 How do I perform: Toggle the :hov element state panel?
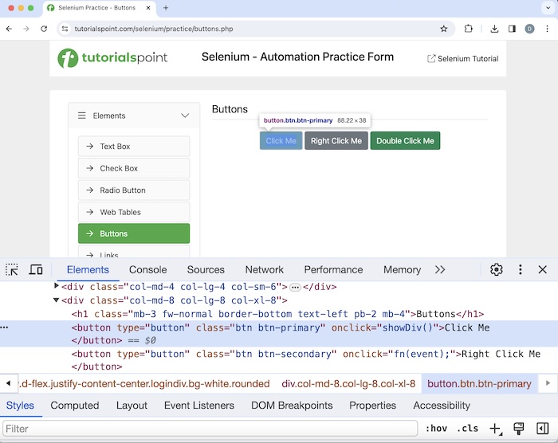pos(436,429)
